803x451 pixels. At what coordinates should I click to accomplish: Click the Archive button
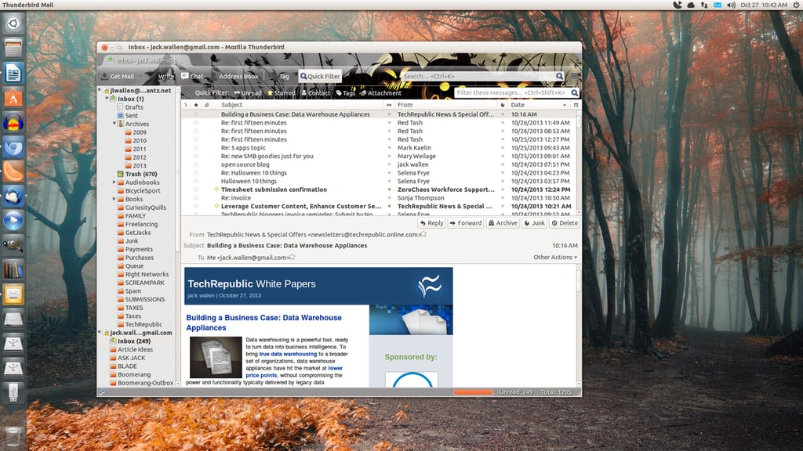point(503,223)
